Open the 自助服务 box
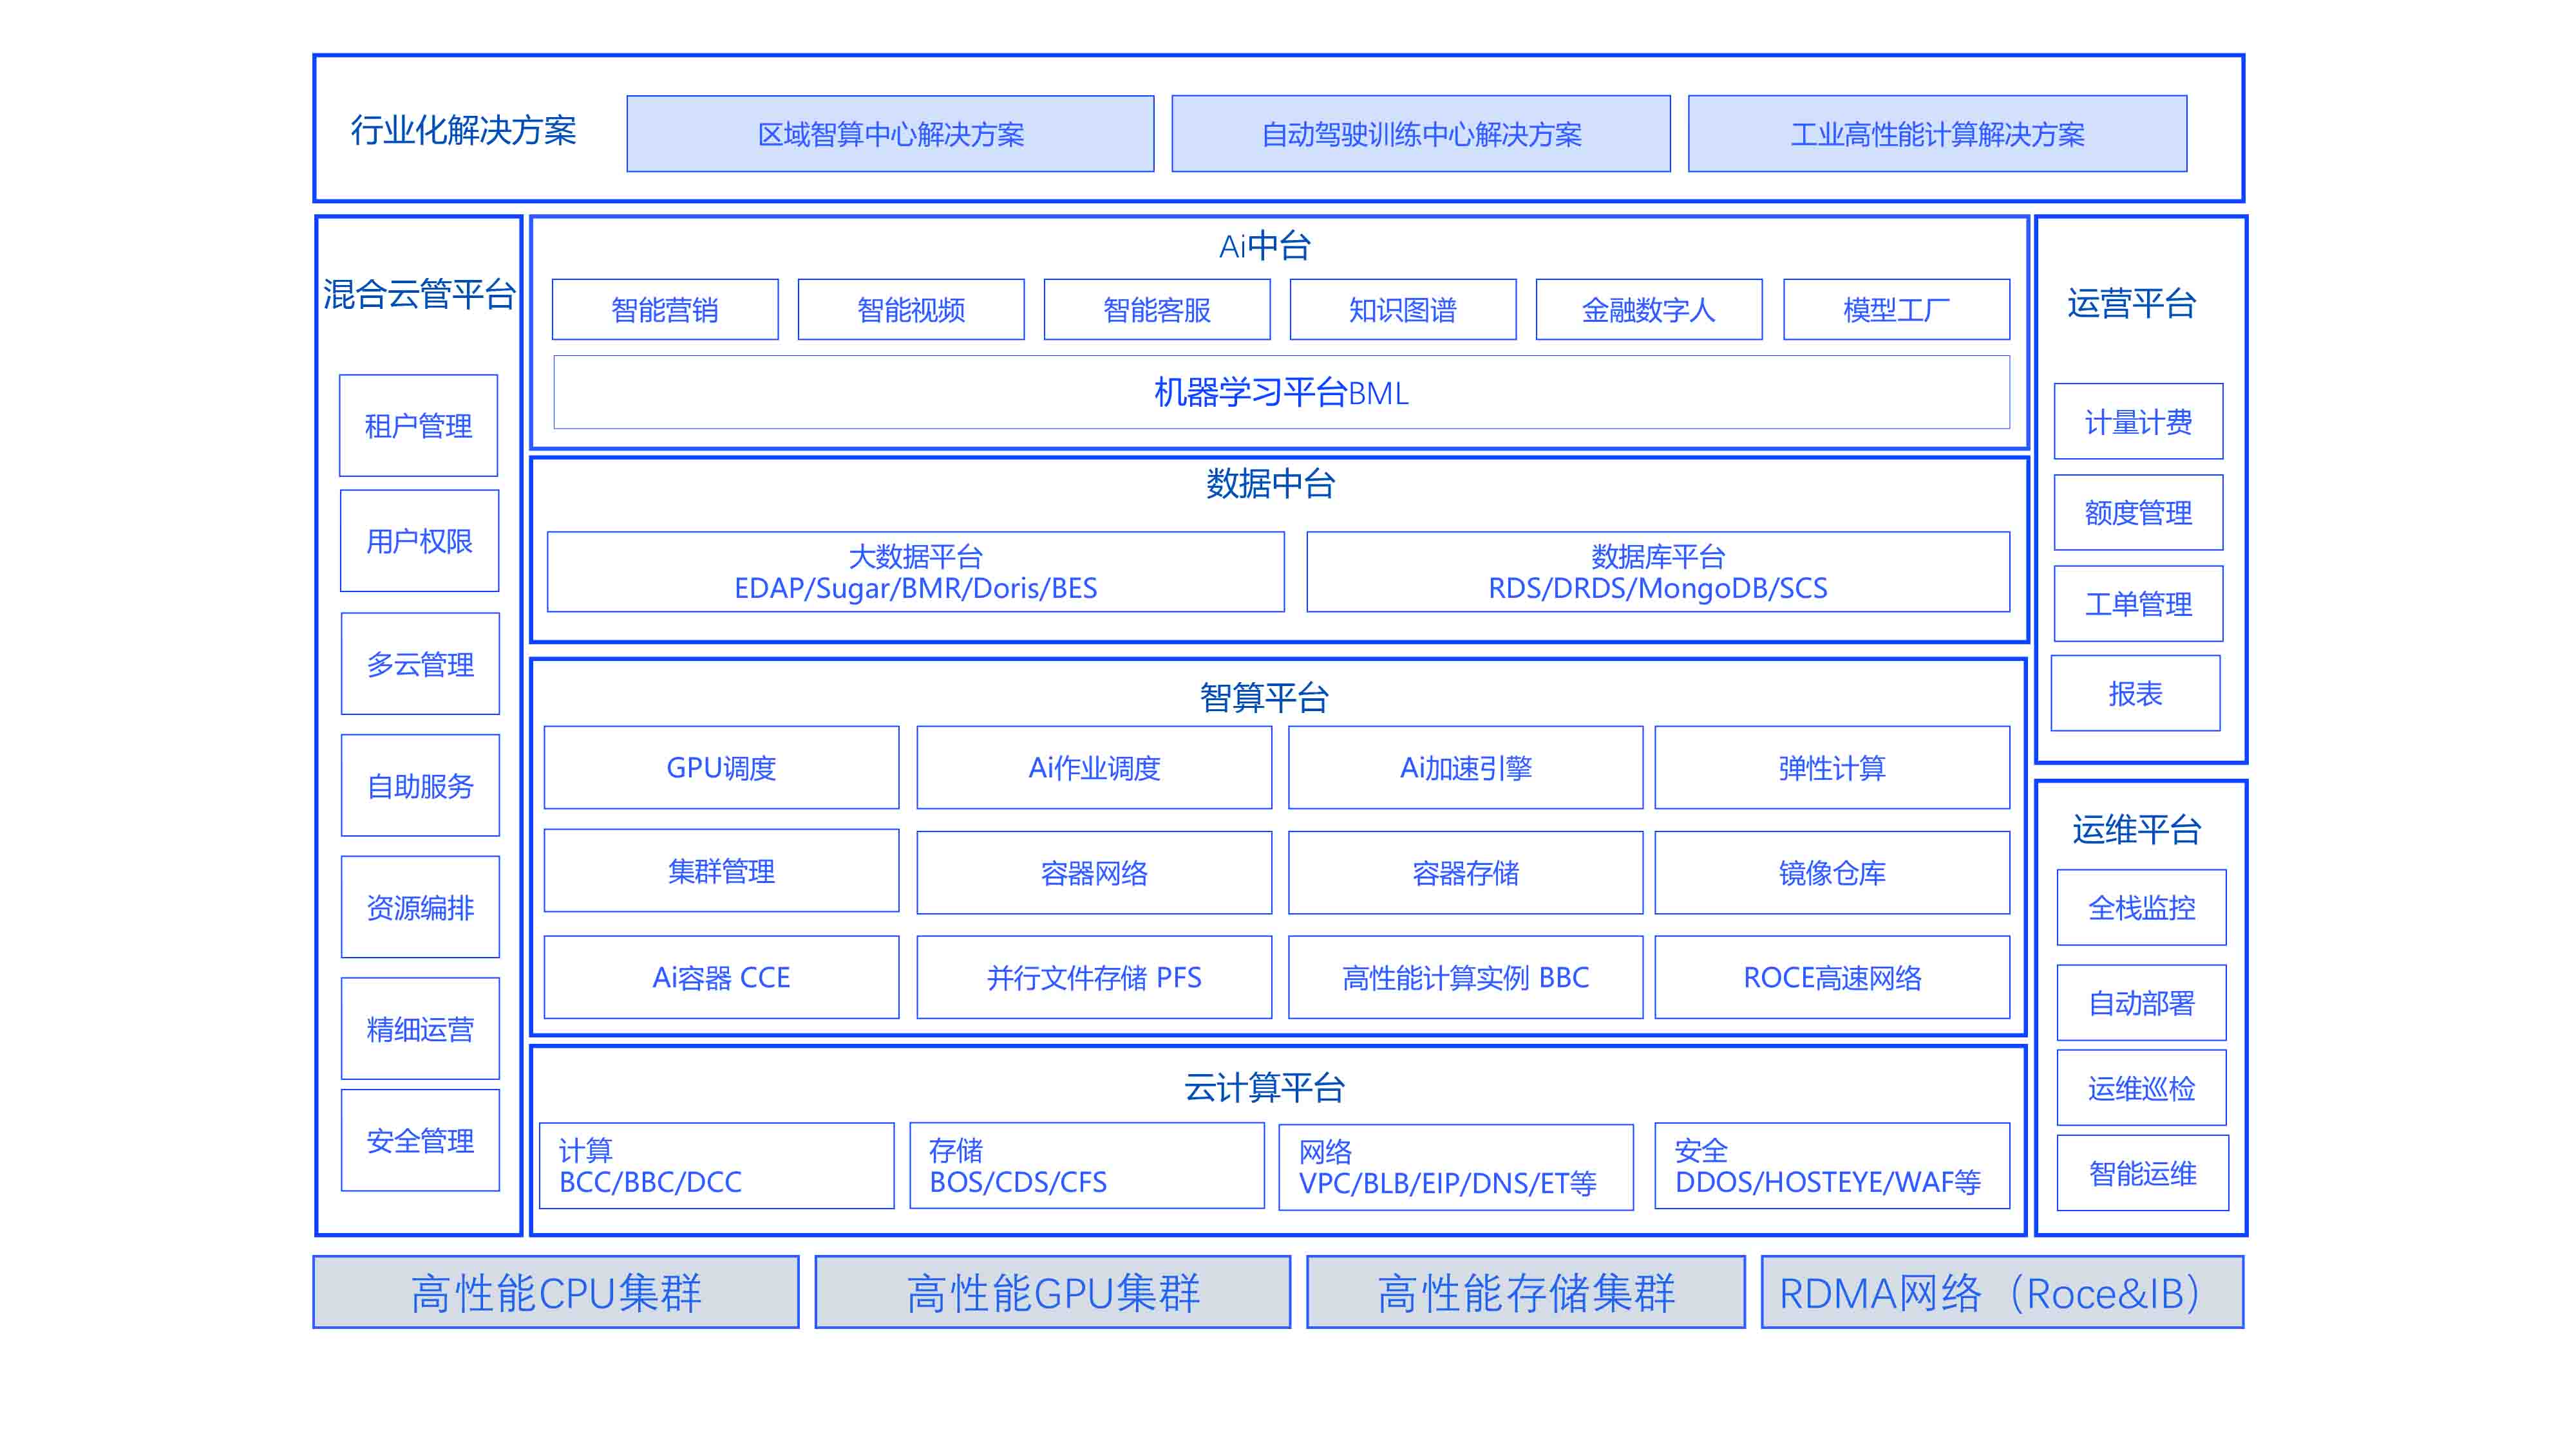Screen dimensions: 2576x1448 (420, 785)
